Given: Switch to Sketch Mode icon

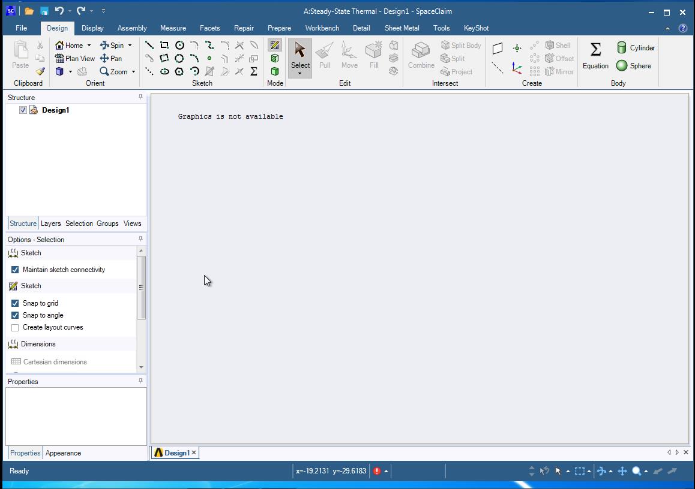Looking at the screenshot, I should [275, 45].
